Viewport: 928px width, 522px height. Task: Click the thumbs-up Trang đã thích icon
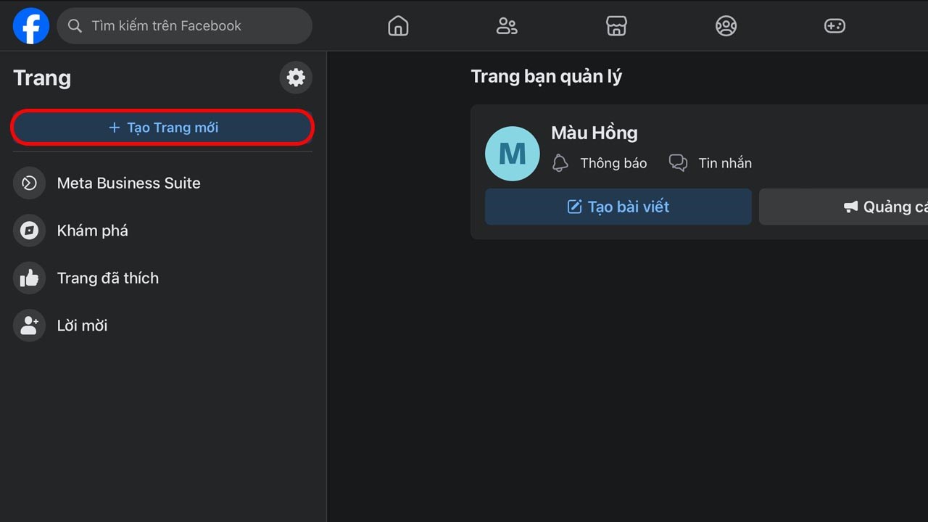29,278
